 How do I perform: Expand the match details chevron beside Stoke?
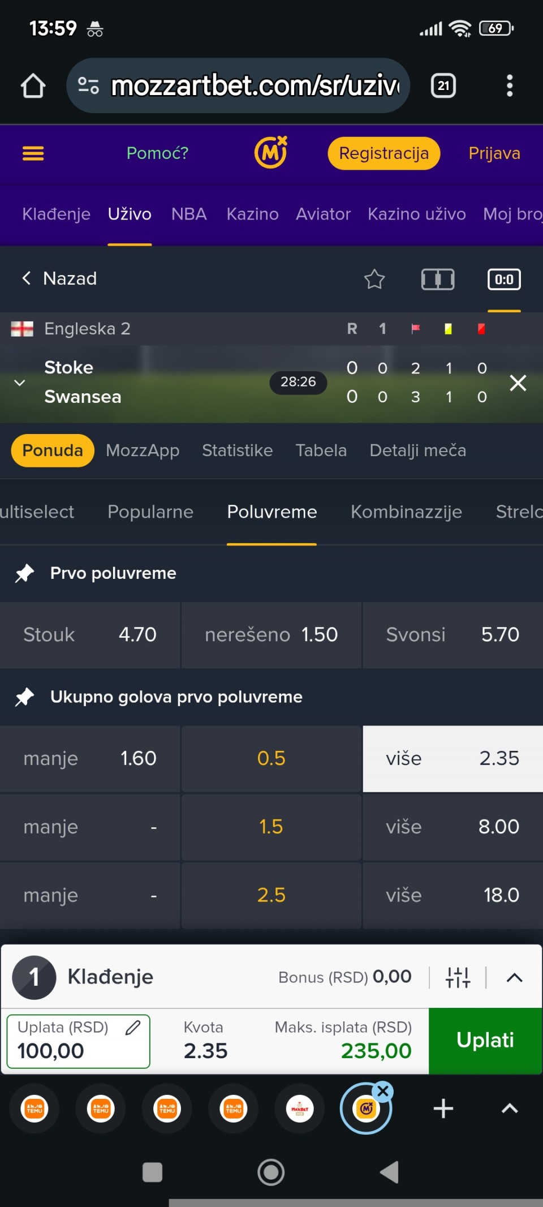click(20, 383)
